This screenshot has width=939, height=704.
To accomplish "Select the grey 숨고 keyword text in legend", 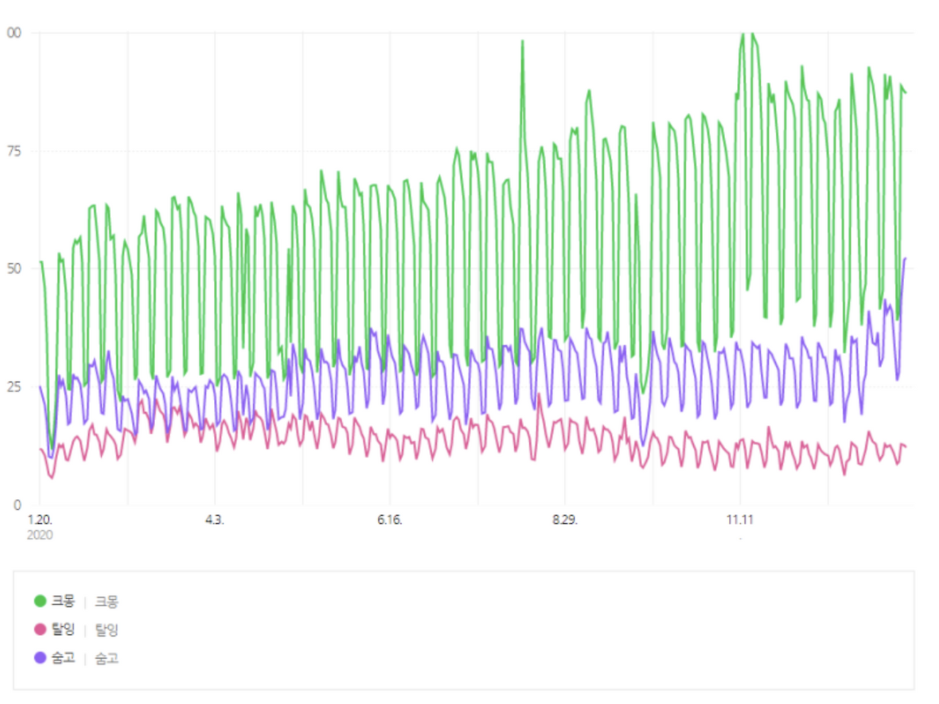I will click(x=106, y=658).
